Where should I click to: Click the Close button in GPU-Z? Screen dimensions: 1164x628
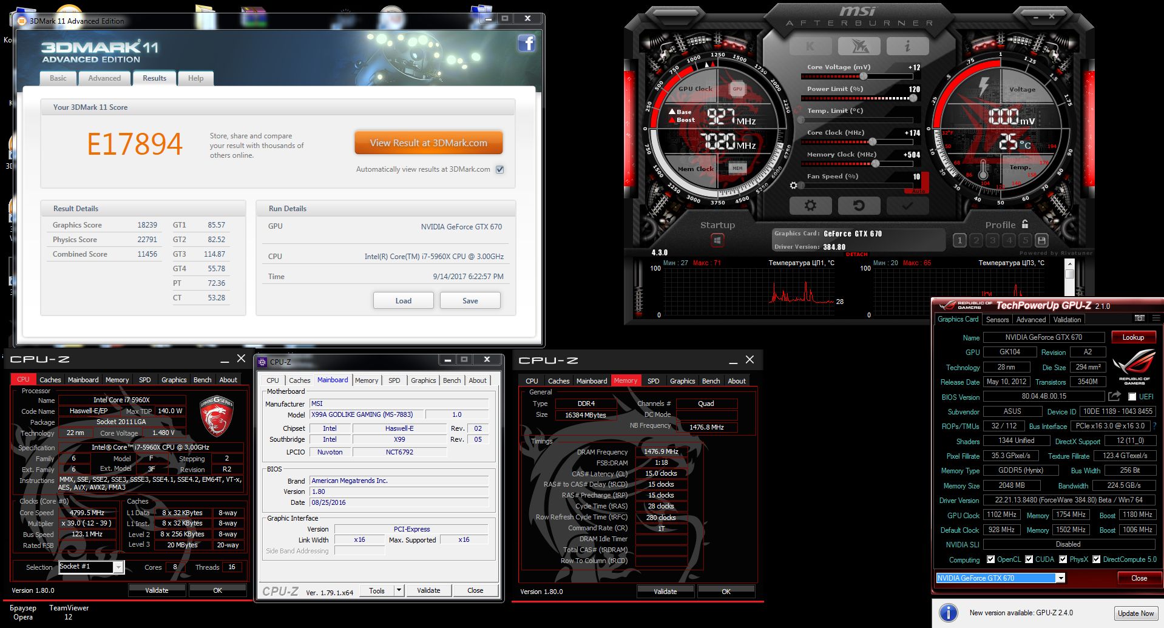1139,578
